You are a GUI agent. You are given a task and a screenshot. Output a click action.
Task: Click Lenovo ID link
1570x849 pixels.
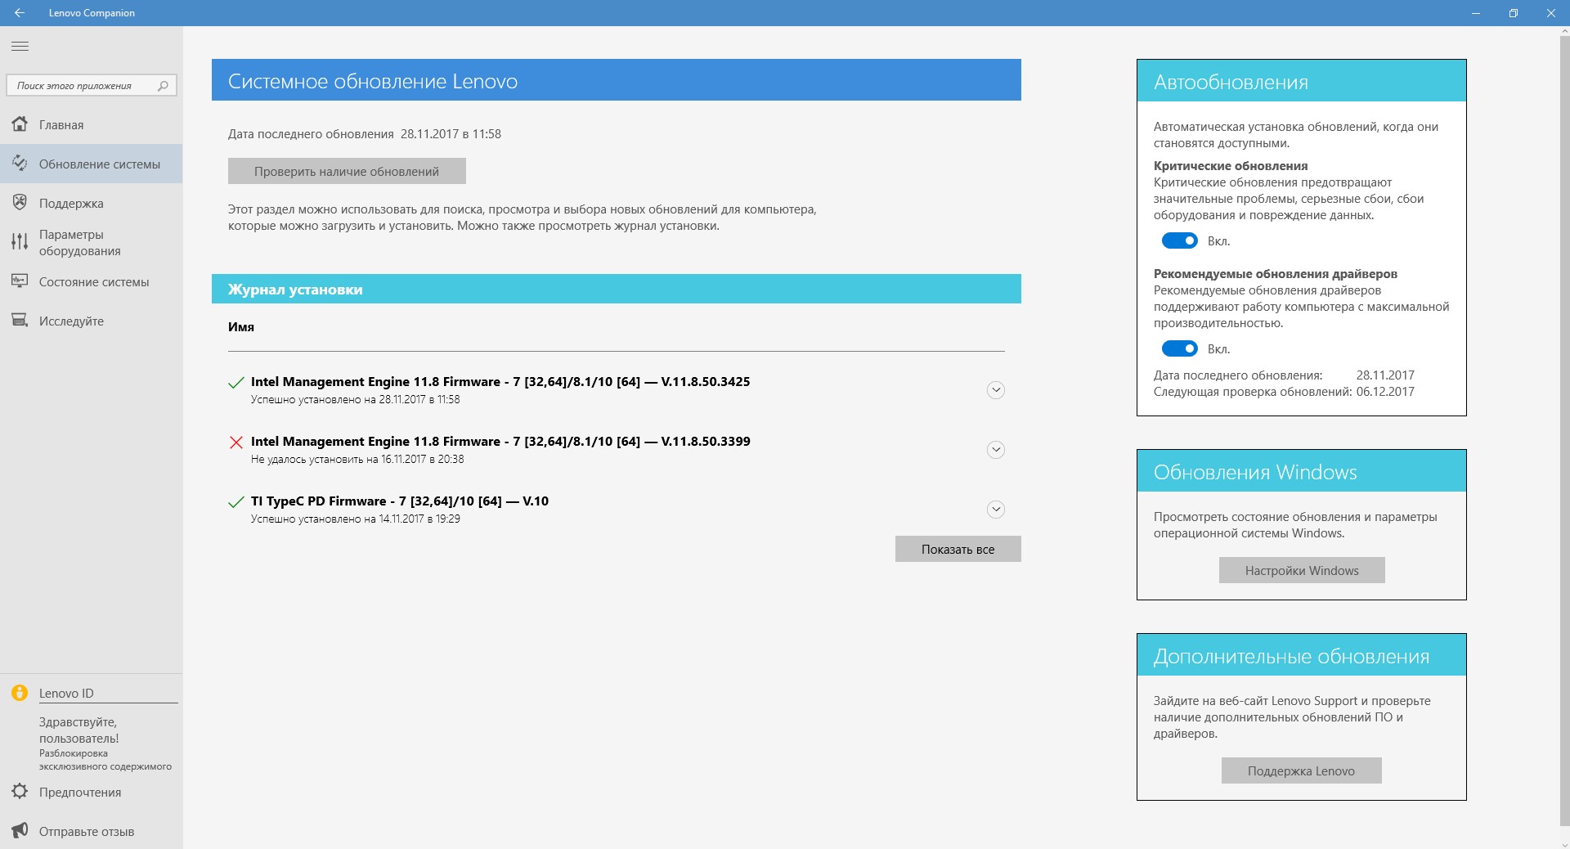tap(66, 693)
